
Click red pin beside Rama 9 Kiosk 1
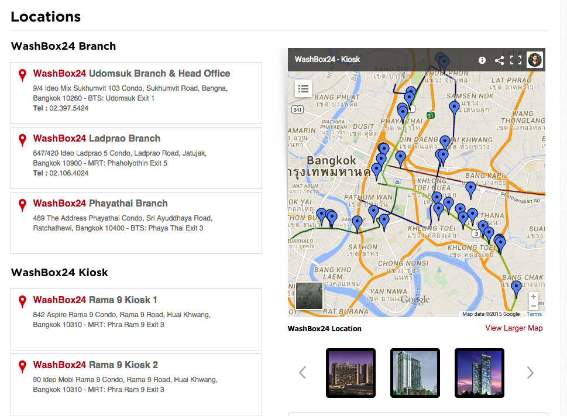coord(23,301)
